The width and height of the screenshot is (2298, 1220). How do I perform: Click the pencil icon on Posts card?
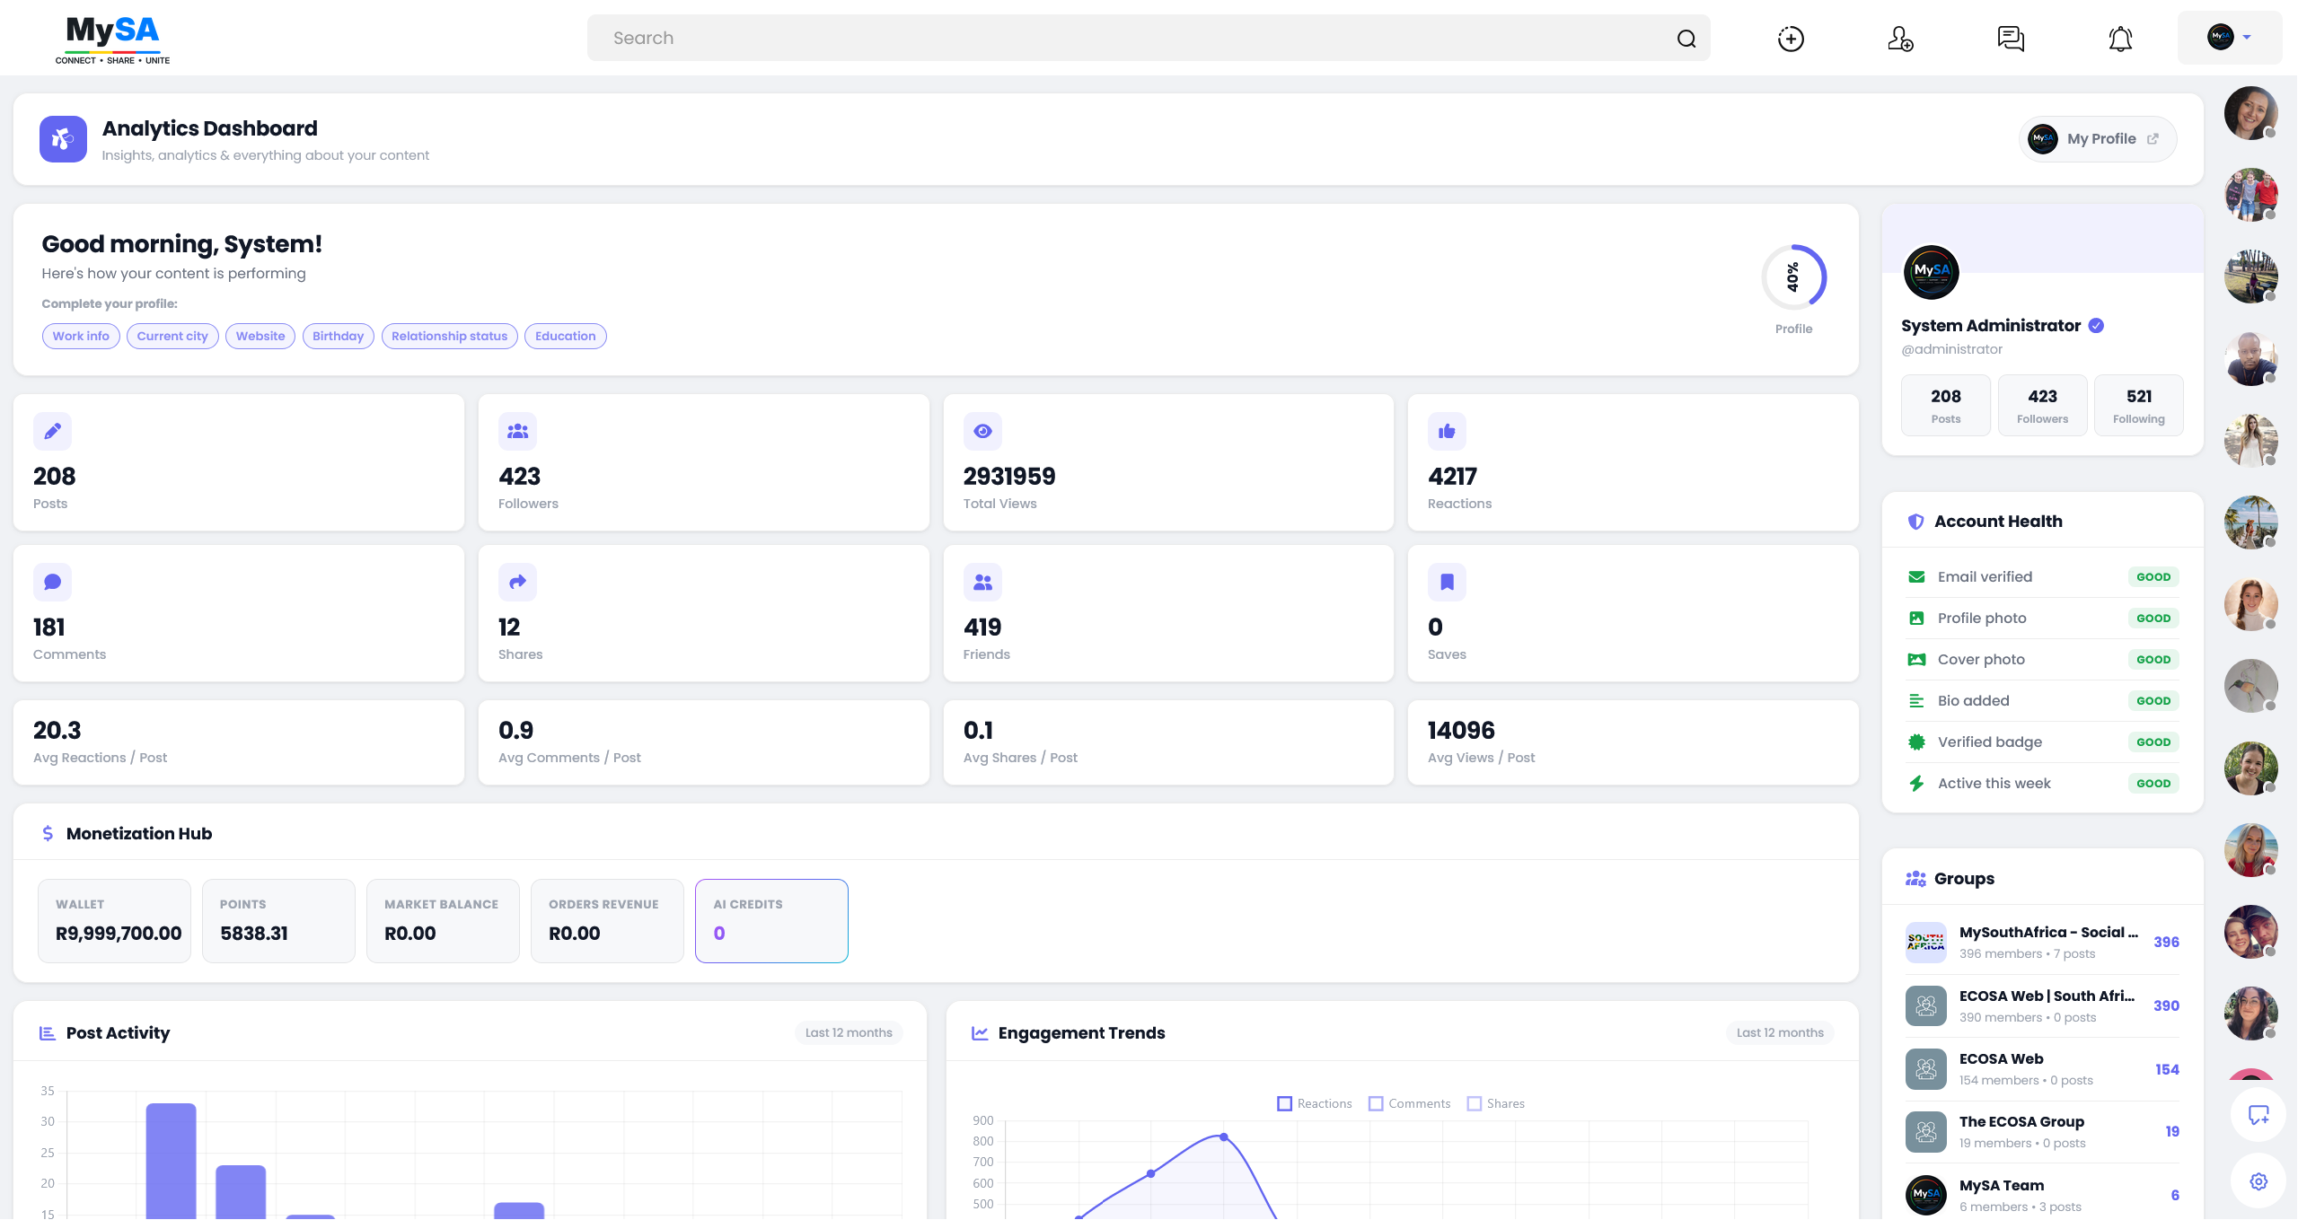coord(52,431)
